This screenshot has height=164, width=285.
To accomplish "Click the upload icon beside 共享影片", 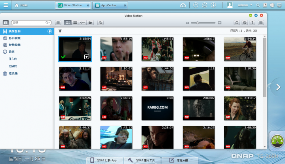I will (49, 31).
